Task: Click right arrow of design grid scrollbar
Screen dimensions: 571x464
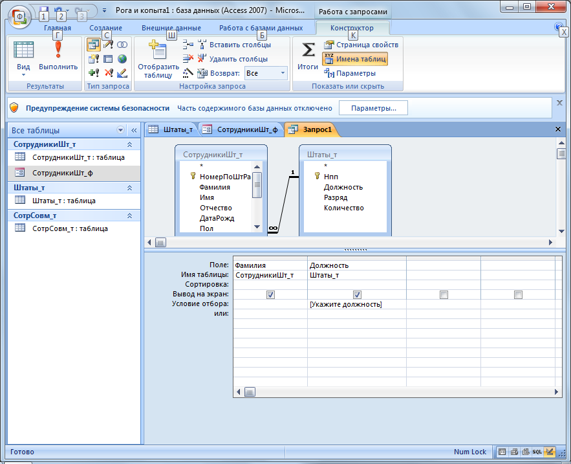Action: (556, 392)
